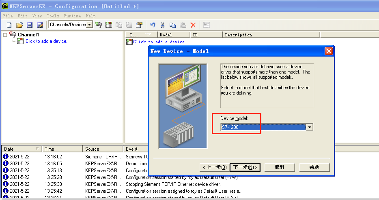Screen dimensions: 379x200
Task: Click the 取消 cancel button
Action: (x=279, y=167)
